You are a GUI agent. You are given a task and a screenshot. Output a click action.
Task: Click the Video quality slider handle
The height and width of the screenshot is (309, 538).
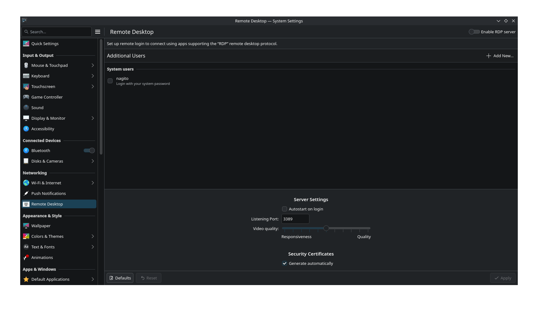(x=326, y=228)
